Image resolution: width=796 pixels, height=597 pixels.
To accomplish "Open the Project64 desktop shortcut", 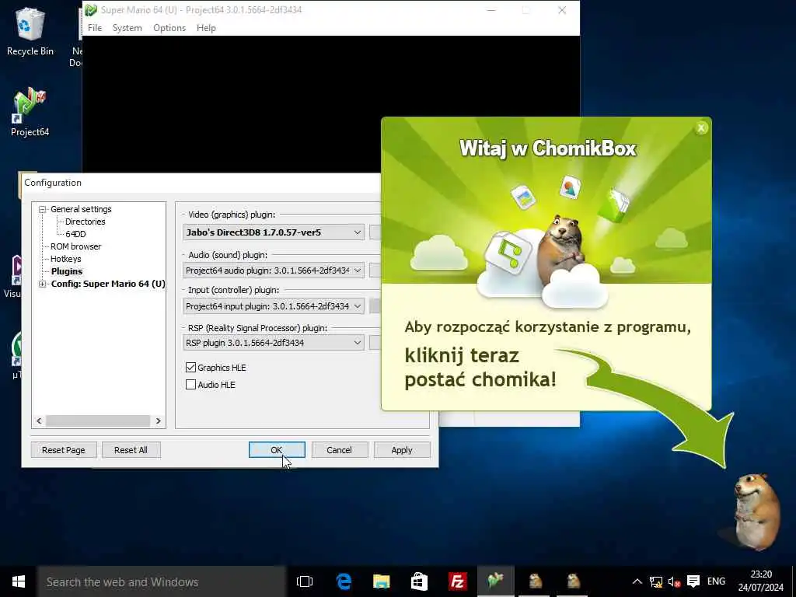I will (x=30, y=112).
